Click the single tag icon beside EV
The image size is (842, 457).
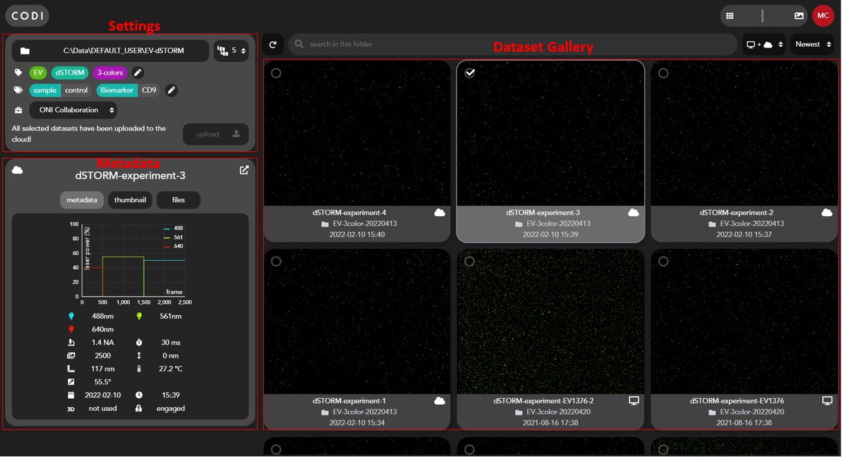(x=19, y=73)
